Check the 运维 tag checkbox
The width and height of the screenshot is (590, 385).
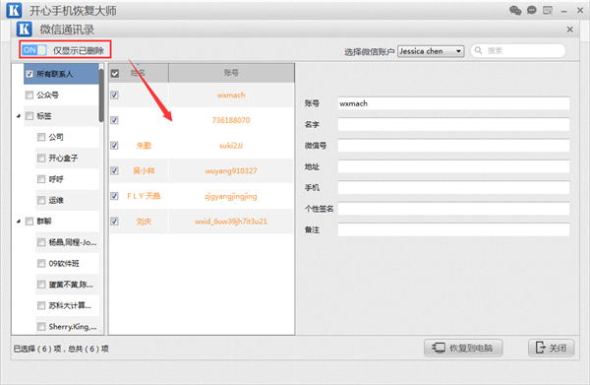pyautogui.click(x=41, y=200)
